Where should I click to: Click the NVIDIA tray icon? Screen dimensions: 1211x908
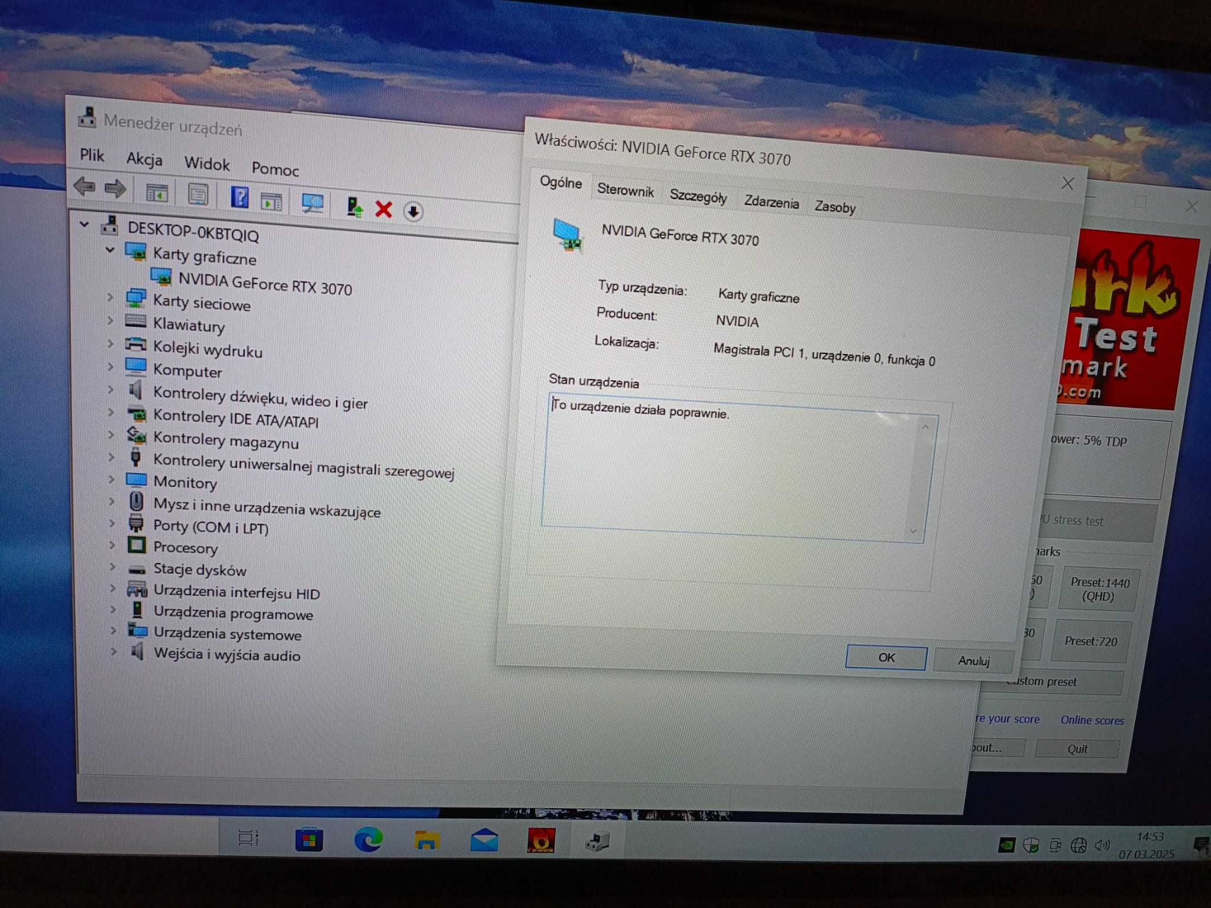tap(1006, 845)
